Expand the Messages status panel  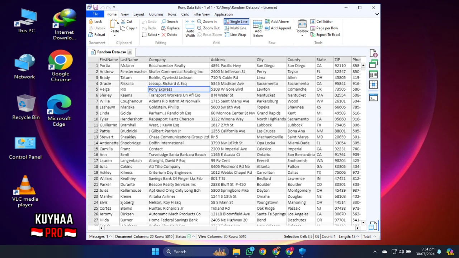tap(110, 236)
